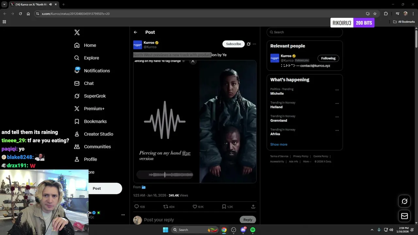Click the Chrome home button
The width and height of the screenshot is (418, 235).
coord(28,14)
